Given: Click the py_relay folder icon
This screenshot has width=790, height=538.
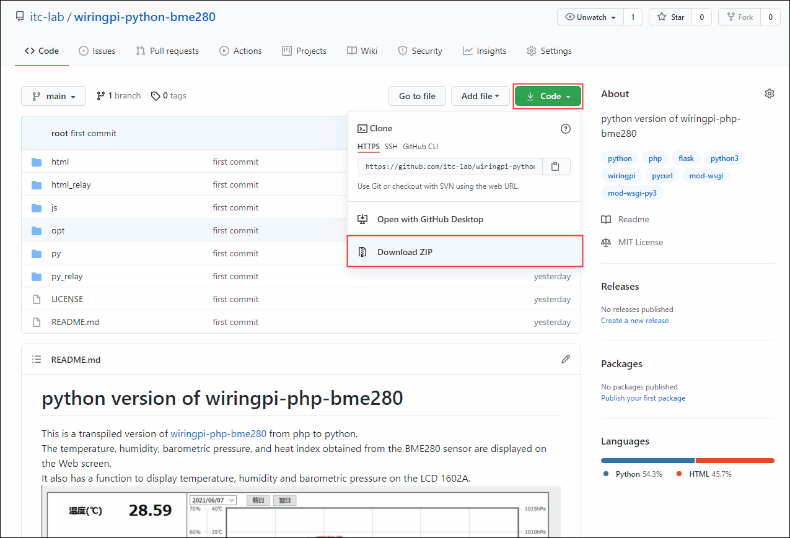Looking at the screenshot, I should click(x=37, y=276).
